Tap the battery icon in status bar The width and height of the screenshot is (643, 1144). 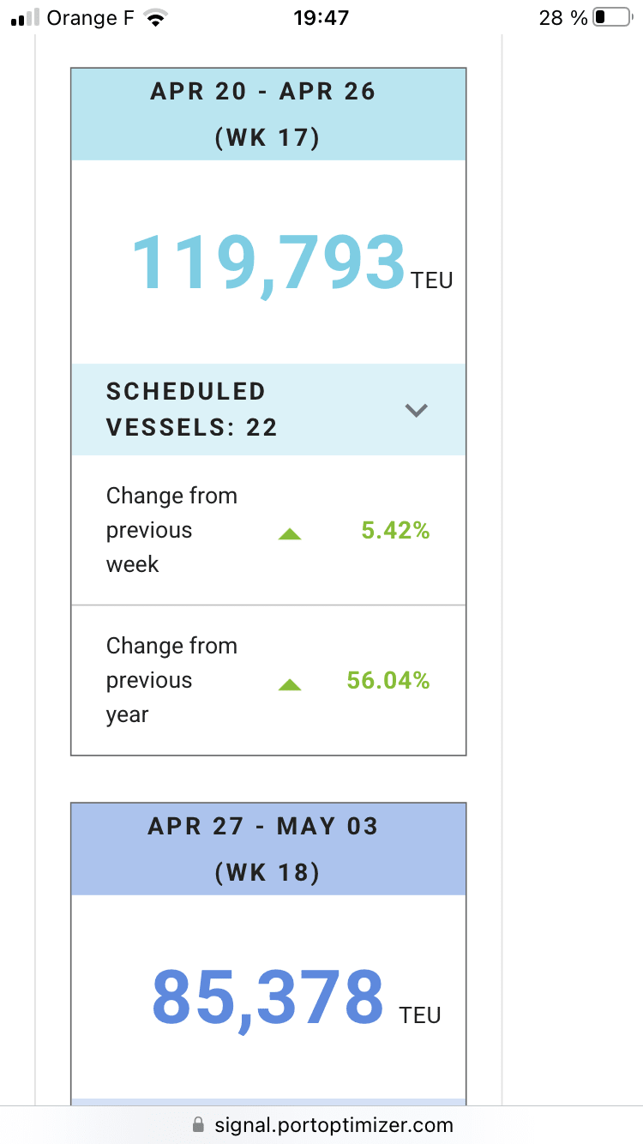[611, 18]
